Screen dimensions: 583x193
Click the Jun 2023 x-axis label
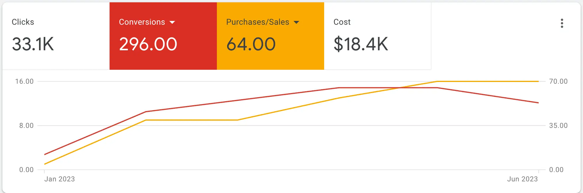tap(522, 179)
